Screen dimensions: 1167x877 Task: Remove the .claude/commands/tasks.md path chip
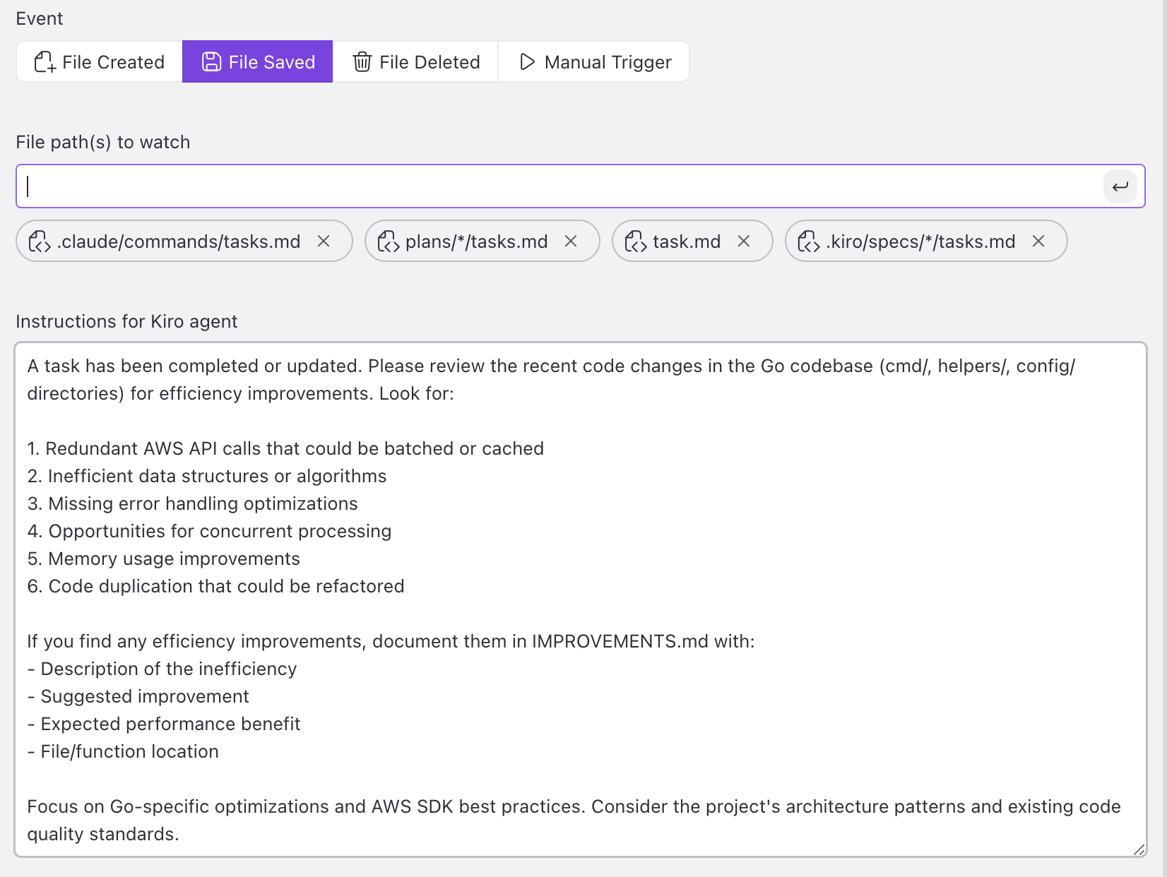pos(324,241)
